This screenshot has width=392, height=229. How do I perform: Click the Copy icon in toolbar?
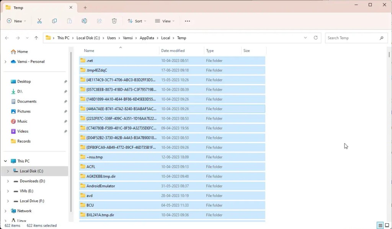(x=54, y=21)
